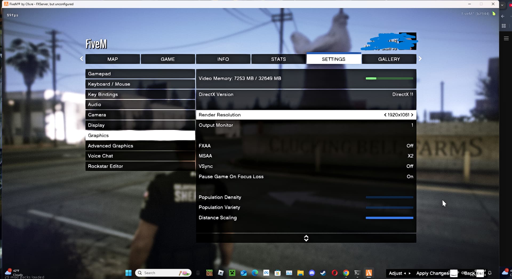Open the Opera browser taskbar icon

(334, 273)
